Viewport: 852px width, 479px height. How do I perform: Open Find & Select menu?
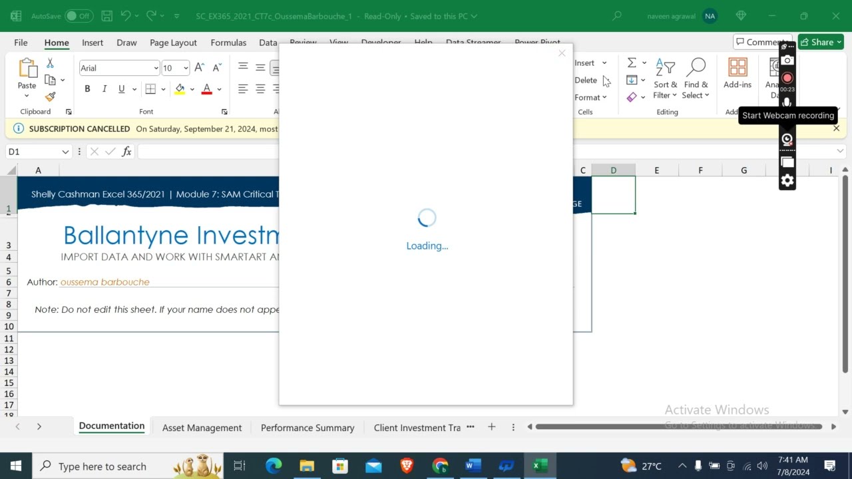[x=696, y=79]
